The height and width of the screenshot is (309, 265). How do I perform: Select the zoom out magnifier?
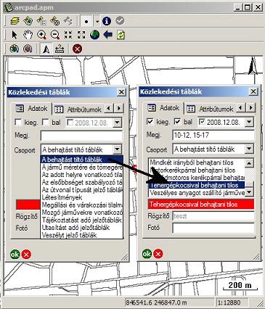click(x=55, y=35)
